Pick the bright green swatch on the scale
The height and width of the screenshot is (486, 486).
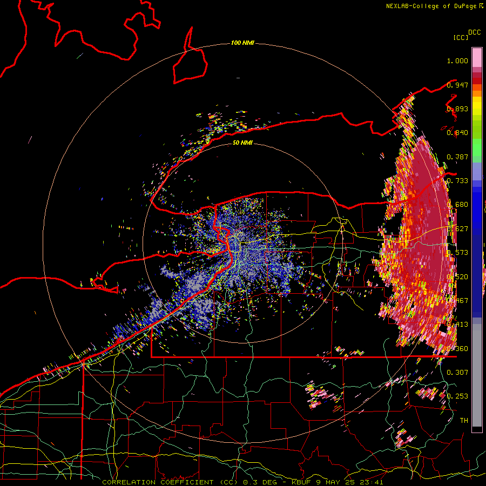[x=477, y=147]
